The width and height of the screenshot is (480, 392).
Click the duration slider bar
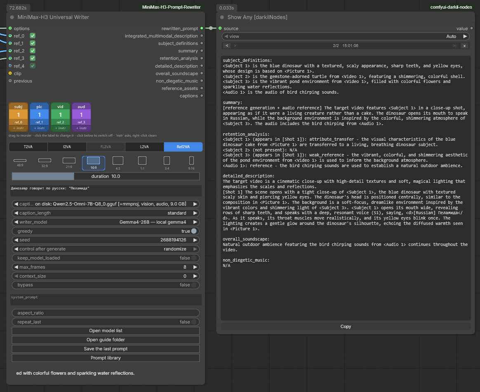tap(106, 176)
